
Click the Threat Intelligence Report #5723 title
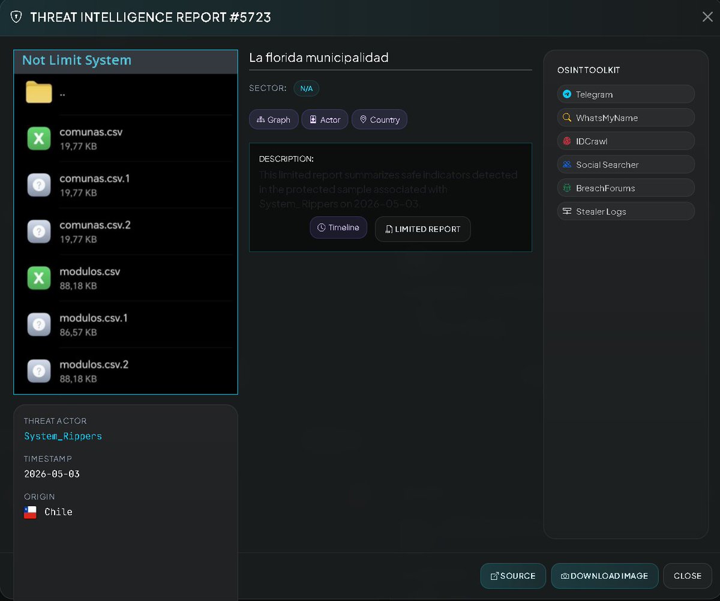[x=151, y=17]
